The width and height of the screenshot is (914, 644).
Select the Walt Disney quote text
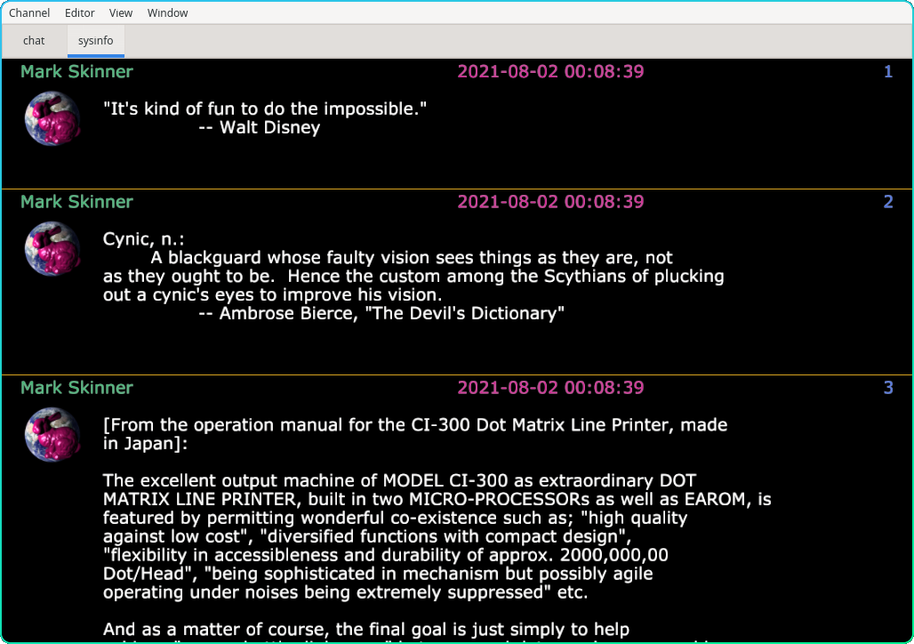coord(265,109)
